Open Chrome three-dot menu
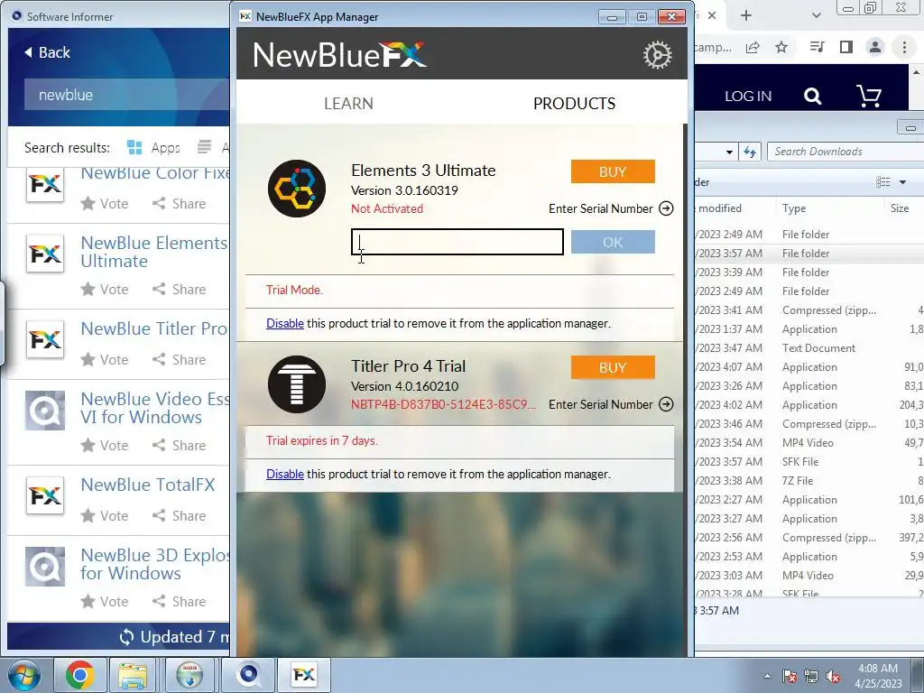This screenshot has height=693, width=924. [904, 47]
